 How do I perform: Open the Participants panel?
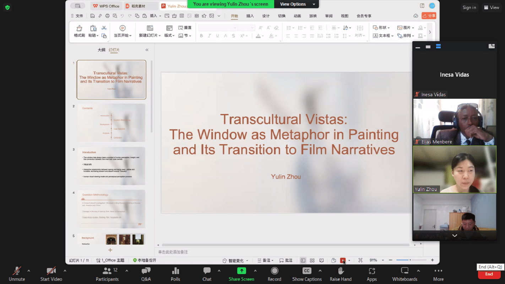[x=107, y=271]
